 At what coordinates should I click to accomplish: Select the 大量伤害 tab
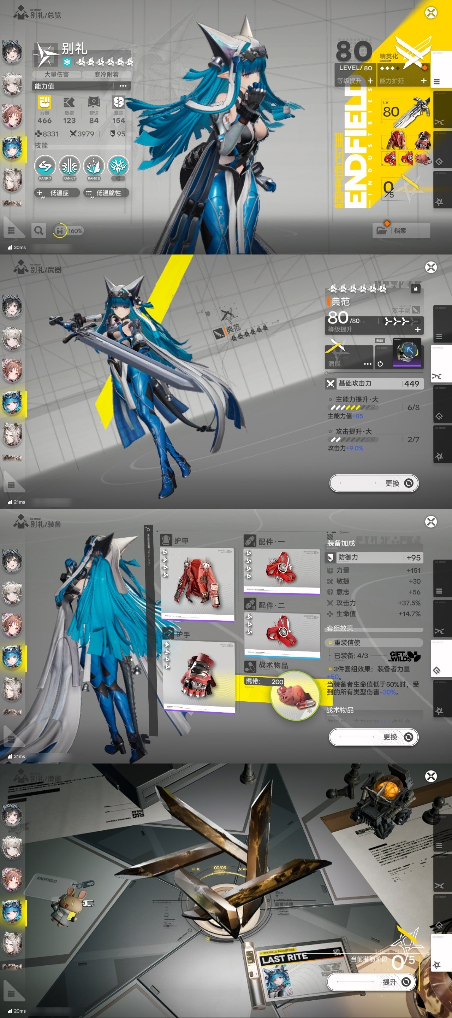[x=56, y=74]
